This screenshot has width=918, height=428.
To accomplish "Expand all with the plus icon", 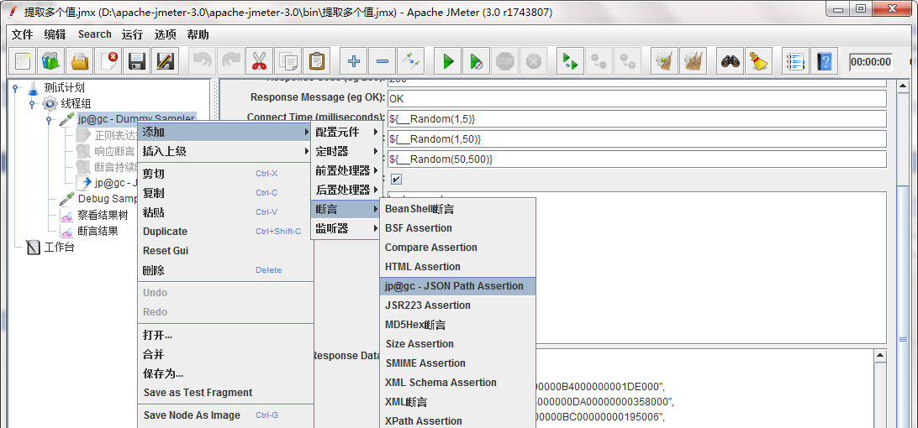I will 354,60.
